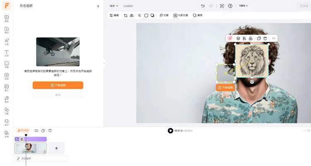311x166 pixels.
Task: Toggle the 时间线 timeline button
Action: tap(22, 130)
